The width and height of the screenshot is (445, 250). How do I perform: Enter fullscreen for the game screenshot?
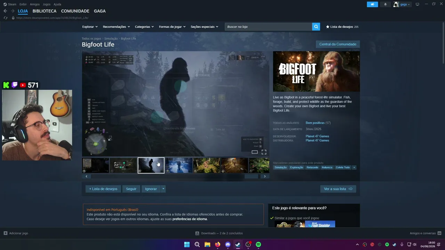(264, 152)
